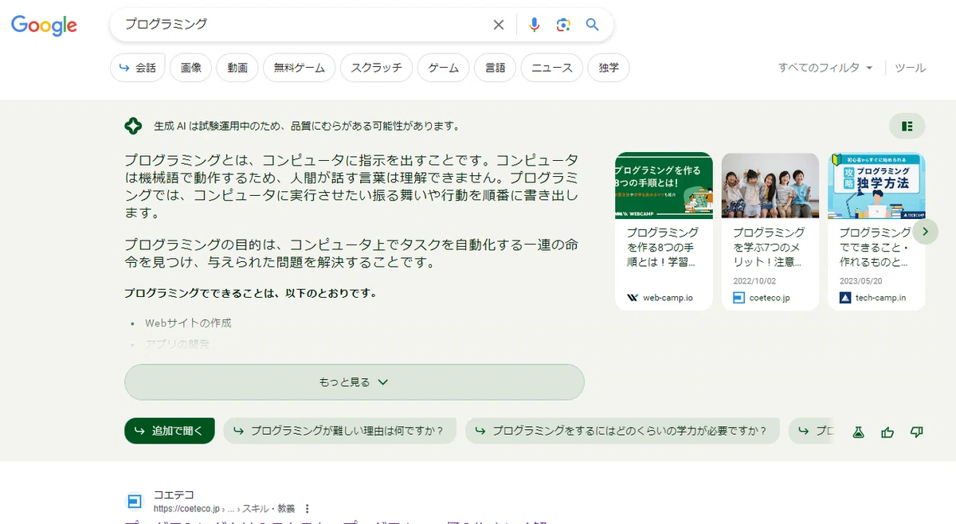The height and width of the screenshot is (524, 956).
Task: Click the tech-camp.in favicon
Action: (x=845, y=298)
